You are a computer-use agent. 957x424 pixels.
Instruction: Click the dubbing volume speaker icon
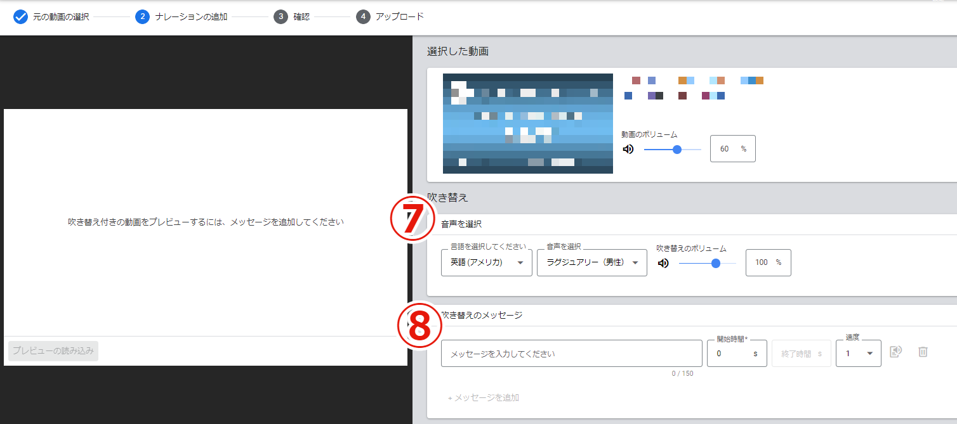[663, 263]
